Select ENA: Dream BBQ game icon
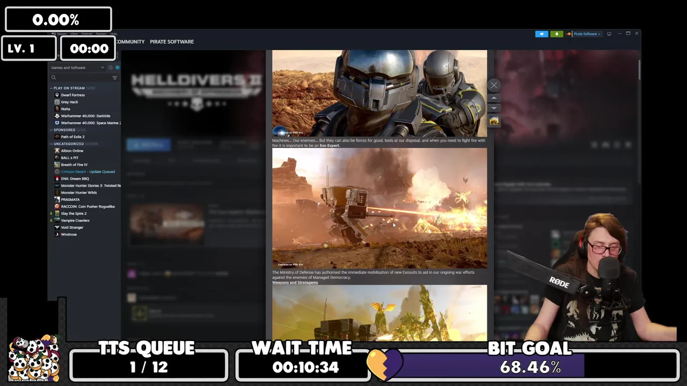The height and width of the screenshot is (386, 687). click(x=57, y=179)
